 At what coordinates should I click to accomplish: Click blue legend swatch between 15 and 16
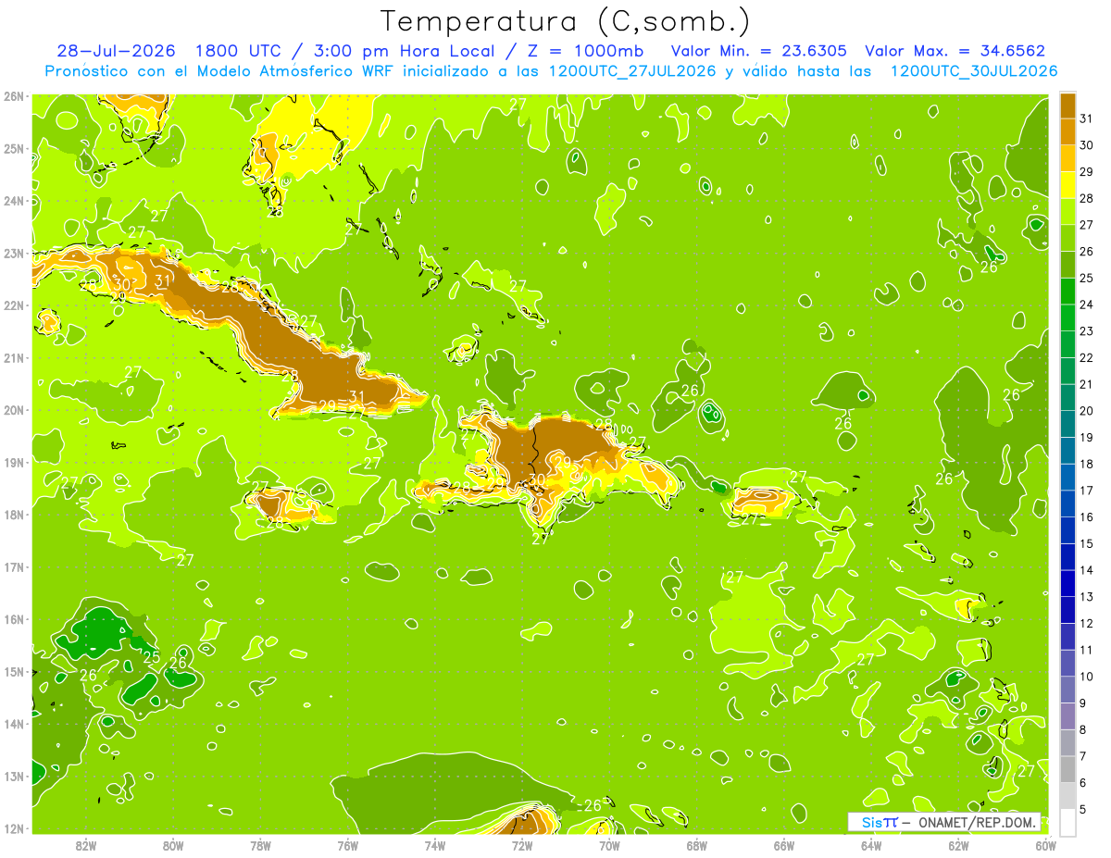point(1067,530)
